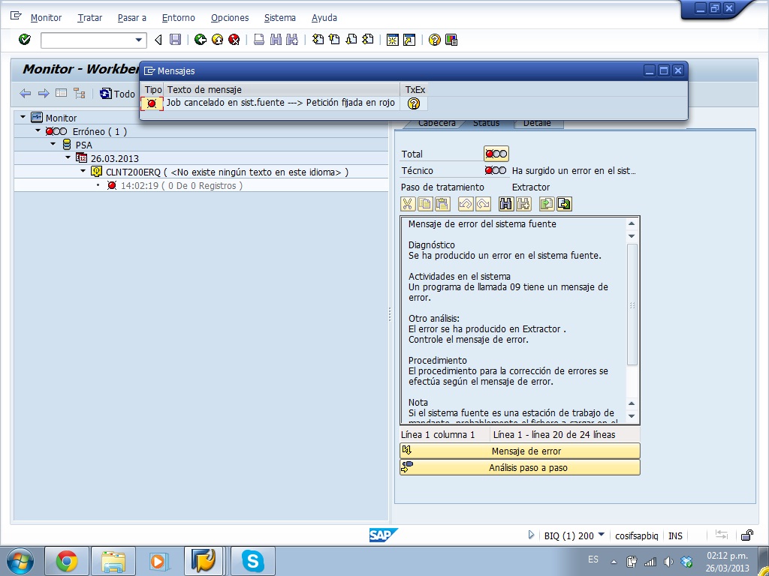Open the Entorno menu
The image size is (769, 576).
click(178, 17)
